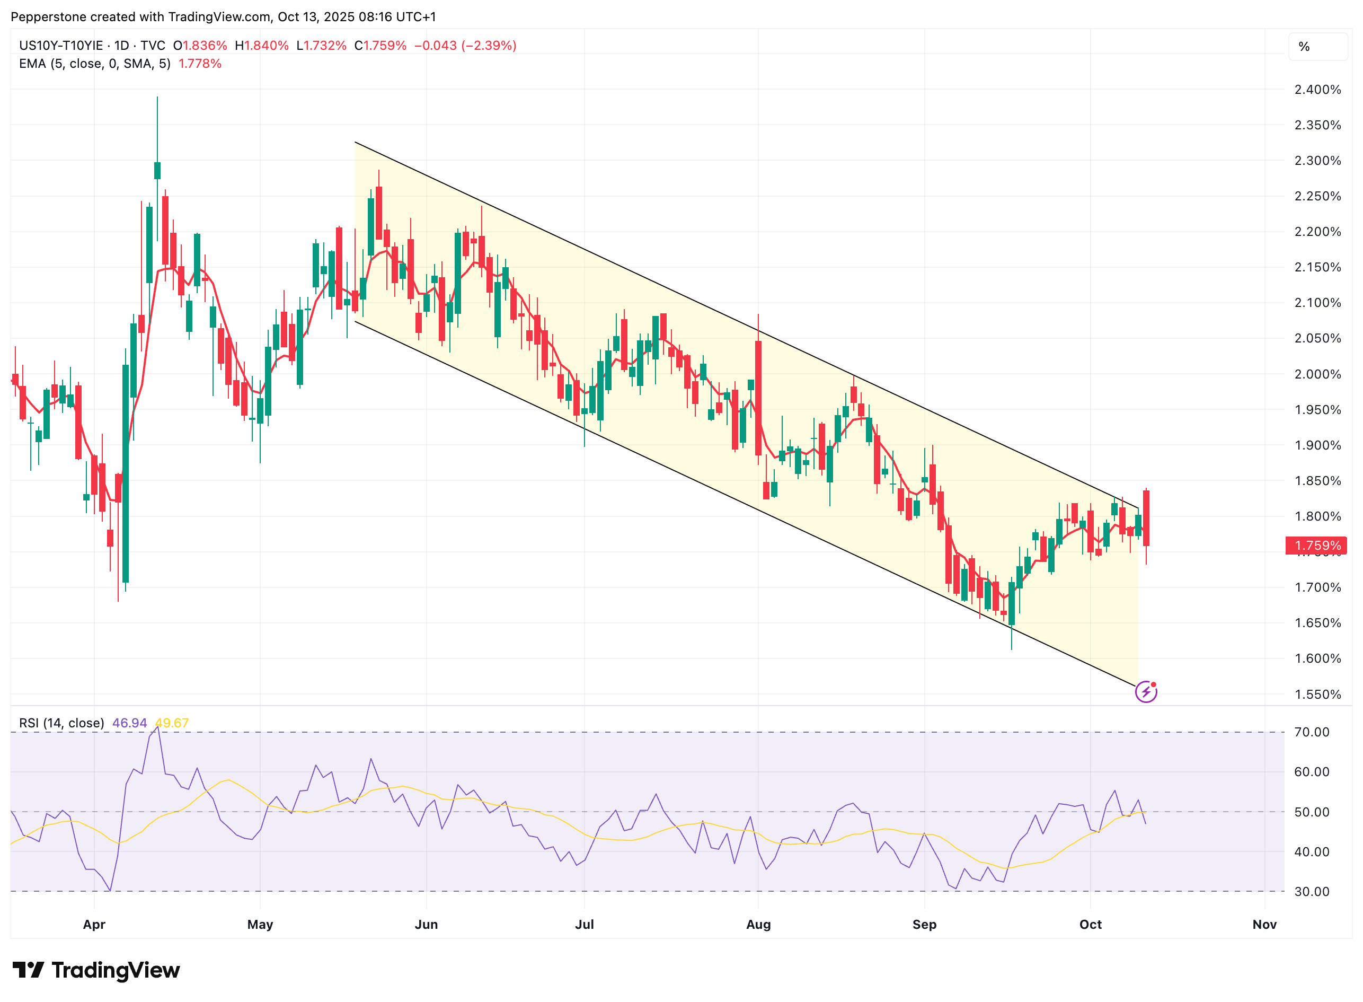Click the 1D interval in chart title
Screen dimensions: 1363x1002
(121, 46)
